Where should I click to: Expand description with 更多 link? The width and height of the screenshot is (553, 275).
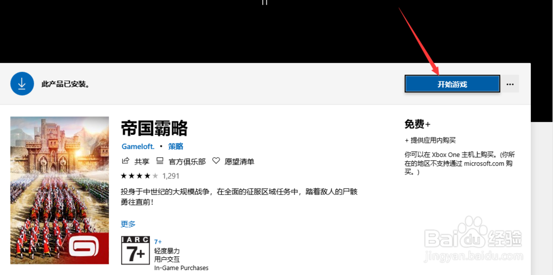tap(128, 224)
